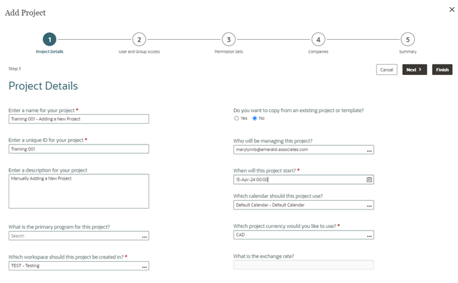Screen dimensions: 458x283
Task: Click ellipsis in the project currency field
Action: tap(369, 235)
